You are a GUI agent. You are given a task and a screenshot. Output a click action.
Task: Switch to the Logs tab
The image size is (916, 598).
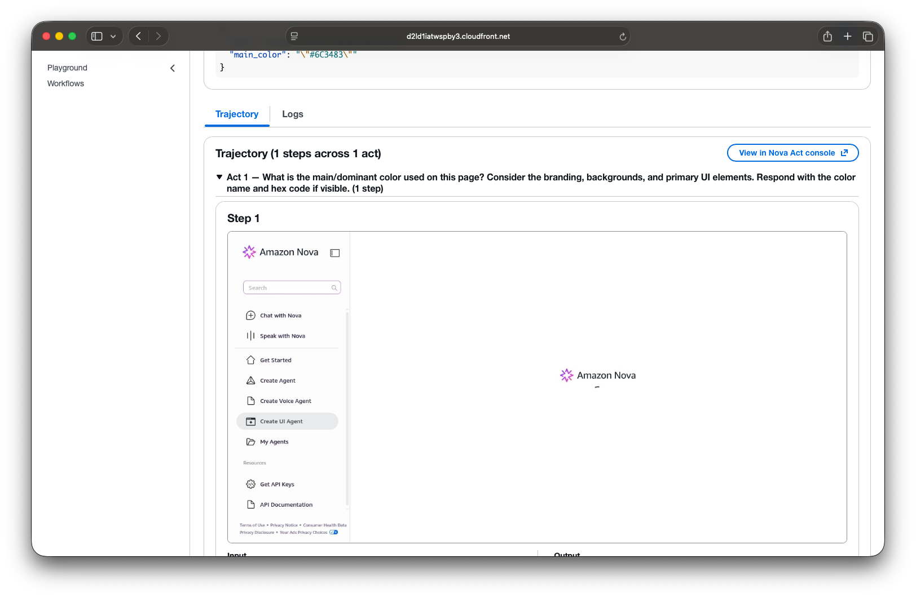[293, 114]
